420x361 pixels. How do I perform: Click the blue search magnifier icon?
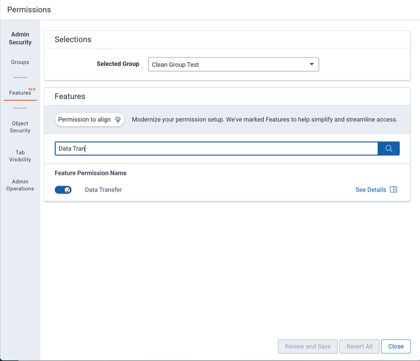[x=388, y=148]
